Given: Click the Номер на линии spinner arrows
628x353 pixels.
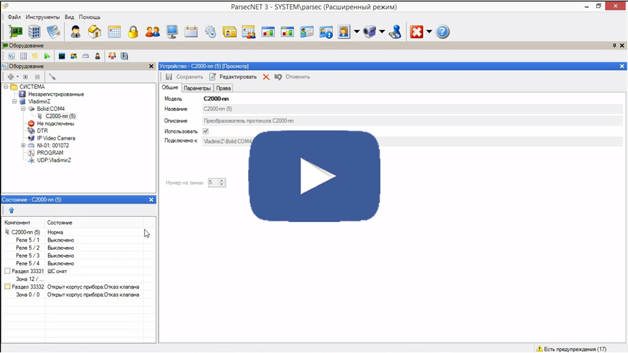Looking at the screenshot, I should coord(222,183).
